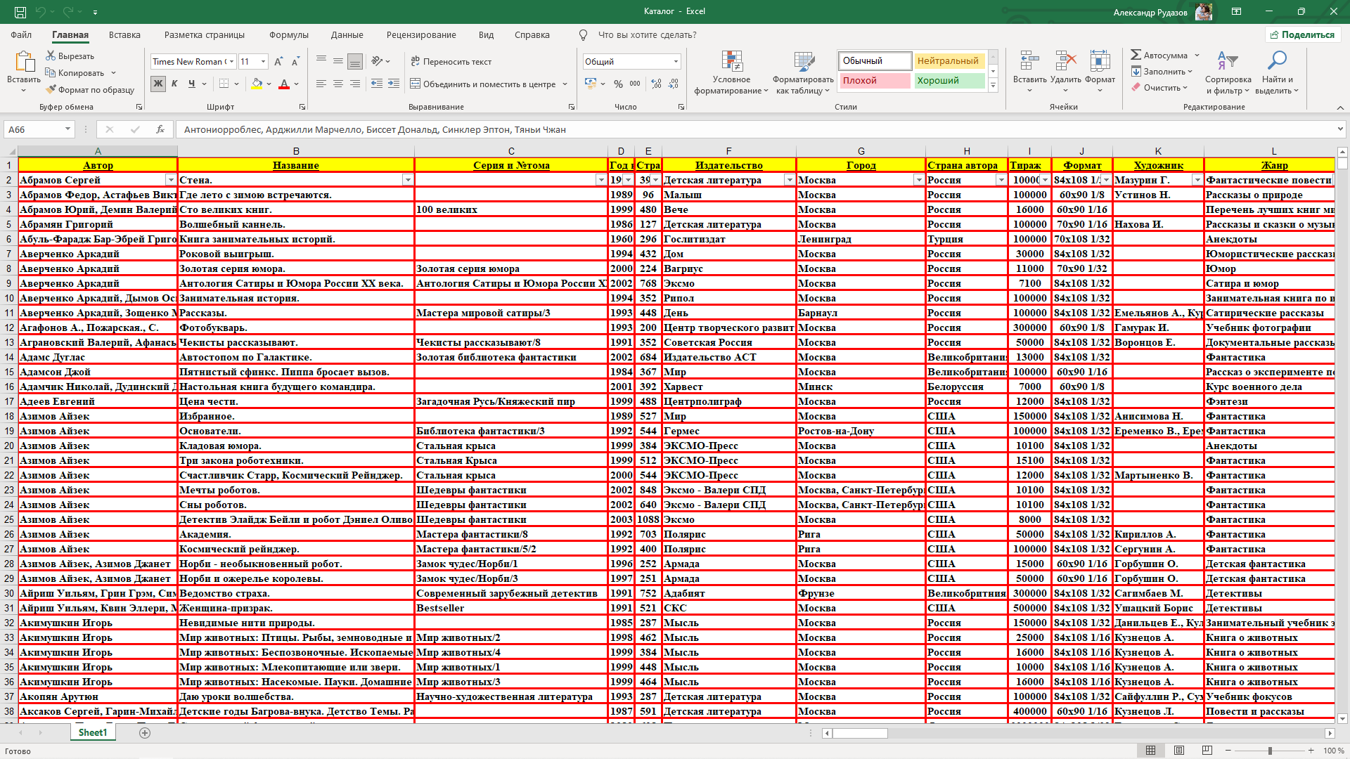Click the Заполнить (Fill) button

click(x=1162, y=72)
